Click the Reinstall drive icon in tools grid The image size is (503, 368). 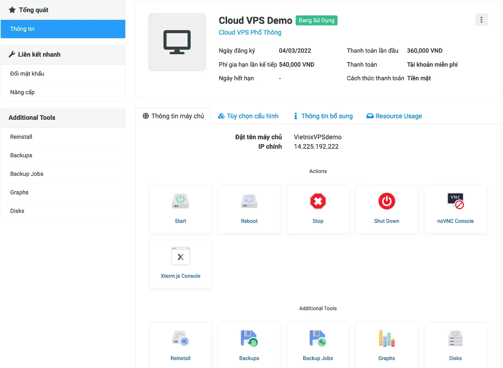[180, 338]
